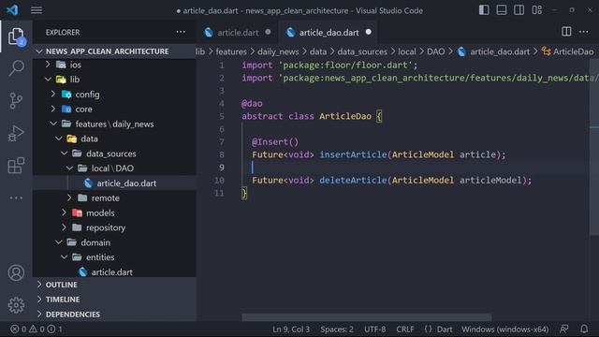Place cursor on deleteArticle method line
The image size is (599, 337).
coord(391,181)
